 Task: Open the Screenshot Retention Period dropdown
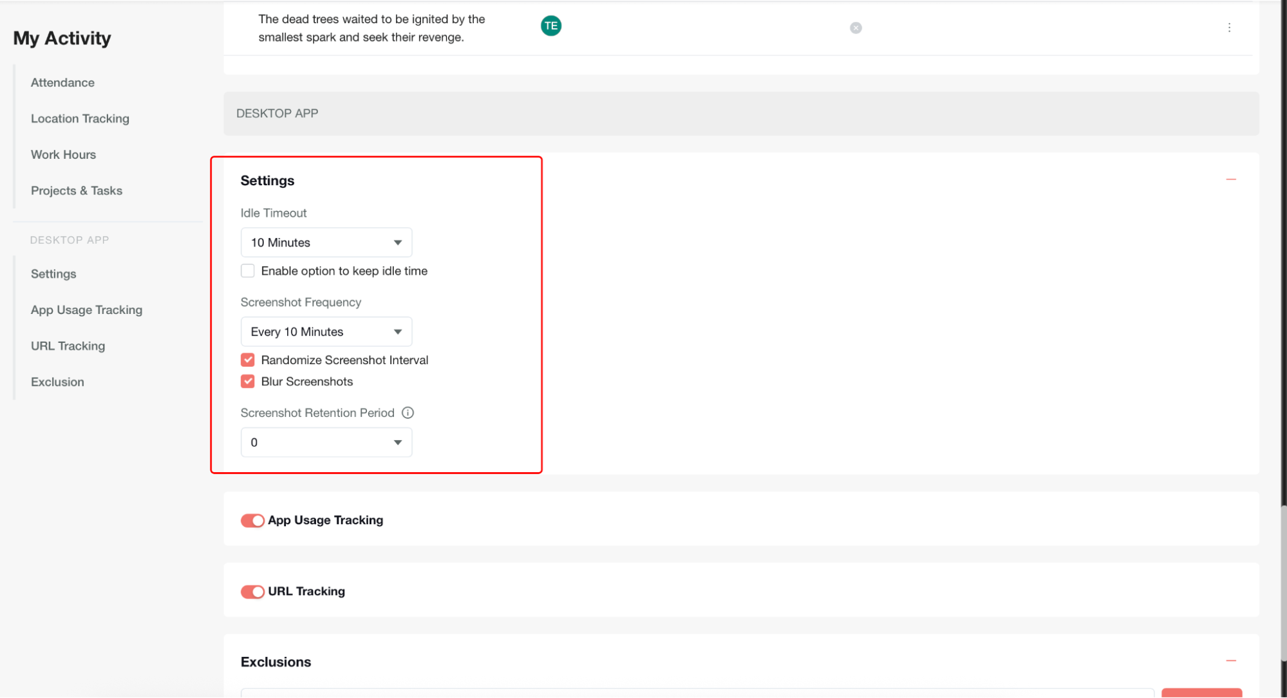(326, 443)
